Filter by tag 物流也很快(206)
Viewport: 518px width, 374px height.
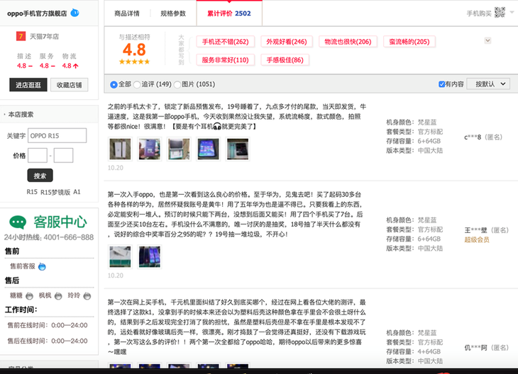tap(348, 42)
